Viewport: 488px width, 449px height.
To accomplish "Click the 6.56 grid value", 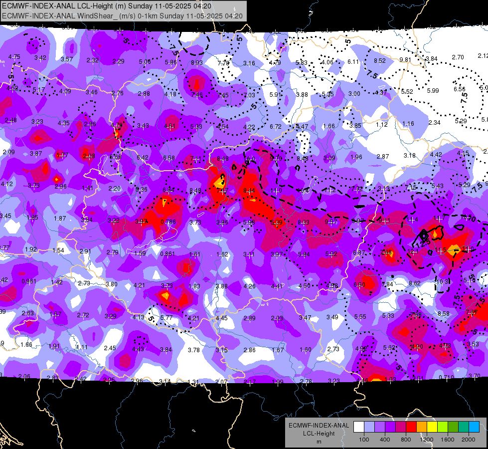I will [x=460, y=89].
